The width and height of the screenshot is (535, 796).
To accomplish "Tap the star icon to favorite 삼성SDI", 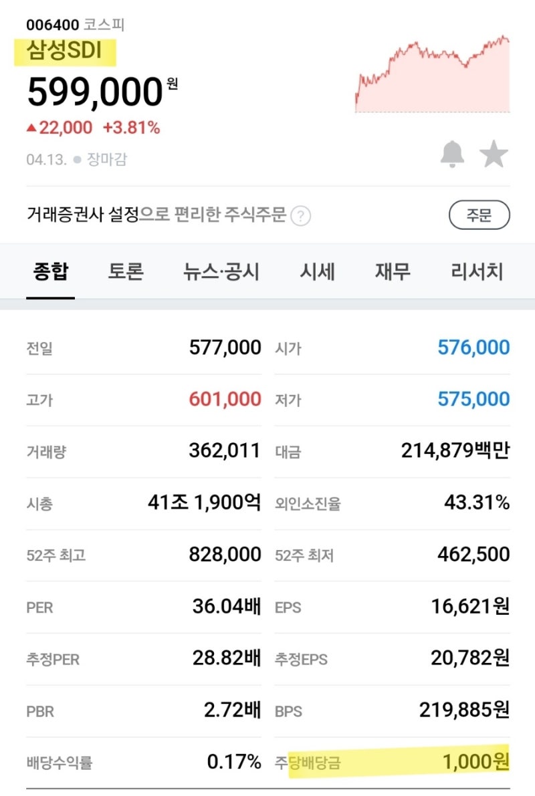I will click(494, 153).
